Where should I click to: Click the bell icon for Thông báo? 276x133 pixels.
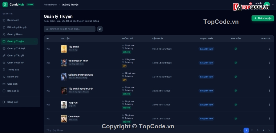[x=4, y=70]
